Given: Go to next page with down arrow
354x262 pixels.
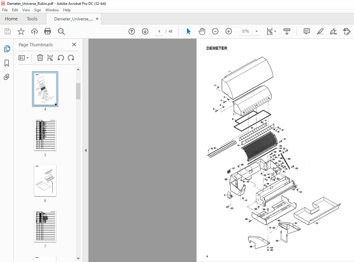Looking at the screenshot, I should point(145,31).
